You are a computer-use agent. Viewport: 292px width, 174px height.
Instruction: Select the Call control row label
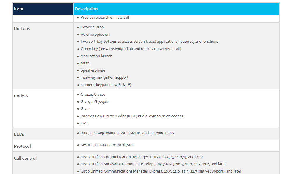click(x=25, y=158)
